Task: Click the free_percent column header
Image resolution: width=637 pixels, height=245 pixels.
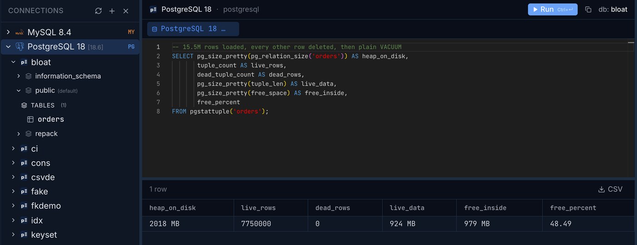Action: click(589, 208)
